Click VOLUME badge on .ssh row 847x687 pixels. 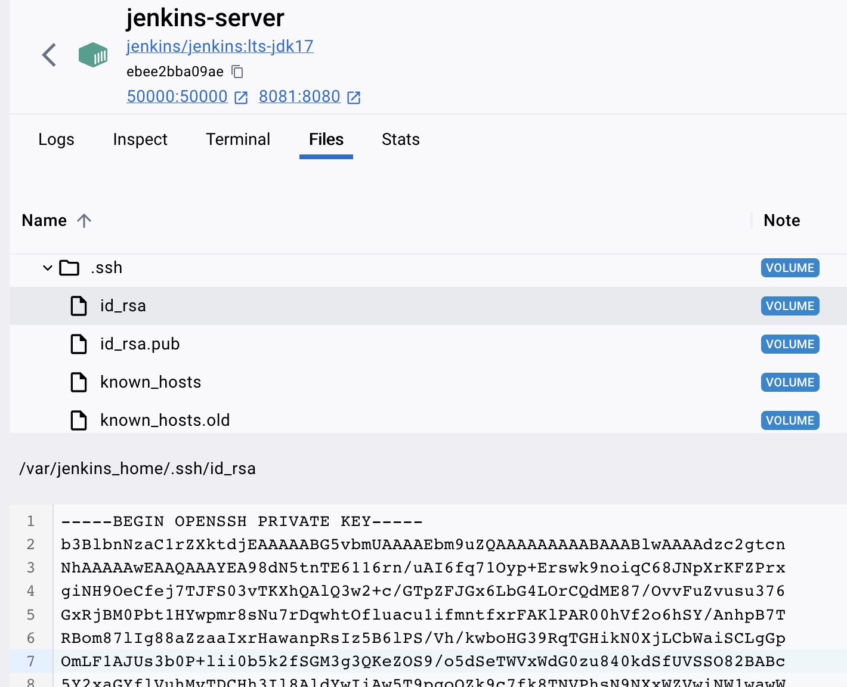[x=790, y=268]
